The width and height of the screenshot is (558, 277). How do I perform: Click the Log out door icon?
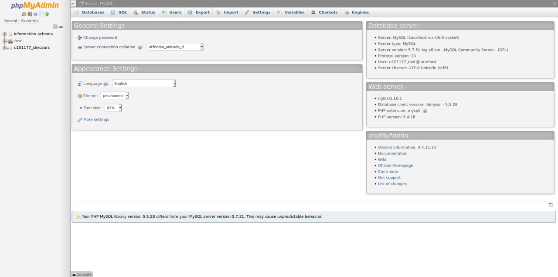coord(30,14)
